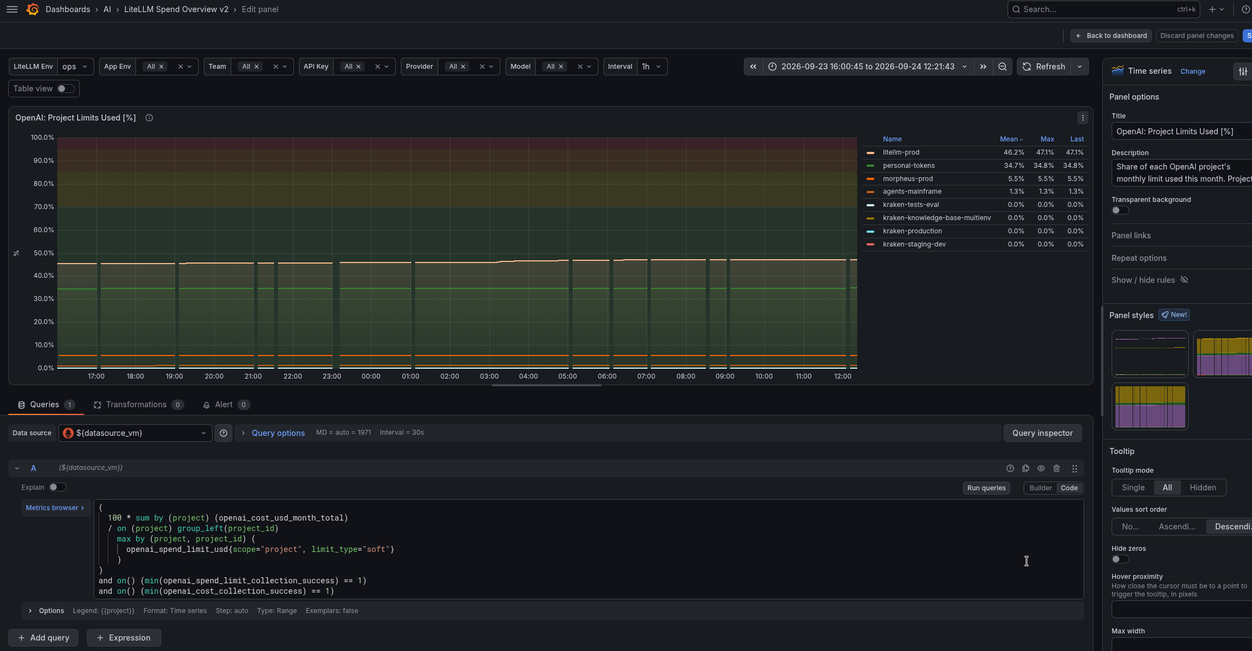This screenshot has width=1252, height=651.
Task: Click Back to dashboard
Action: pos(1111,36)
